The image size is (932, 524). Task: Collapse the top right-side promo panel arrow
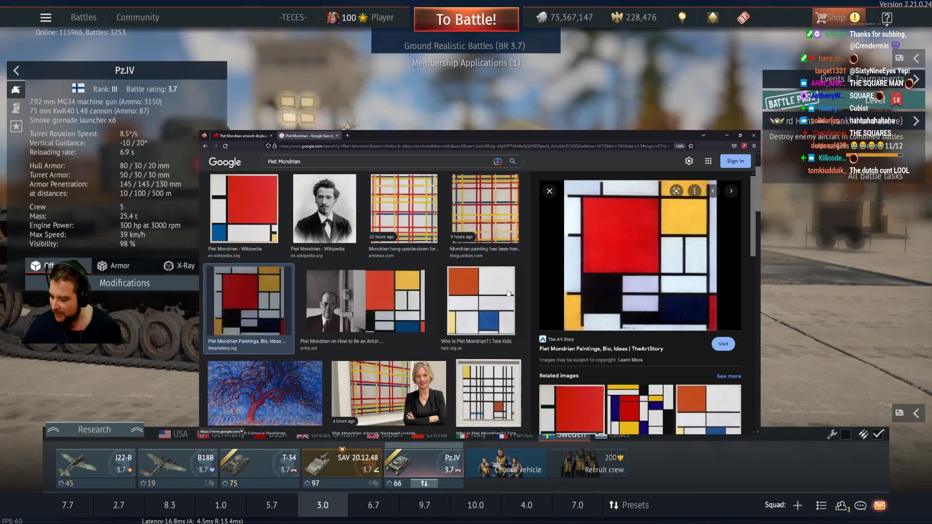click(x=916, y=58)
